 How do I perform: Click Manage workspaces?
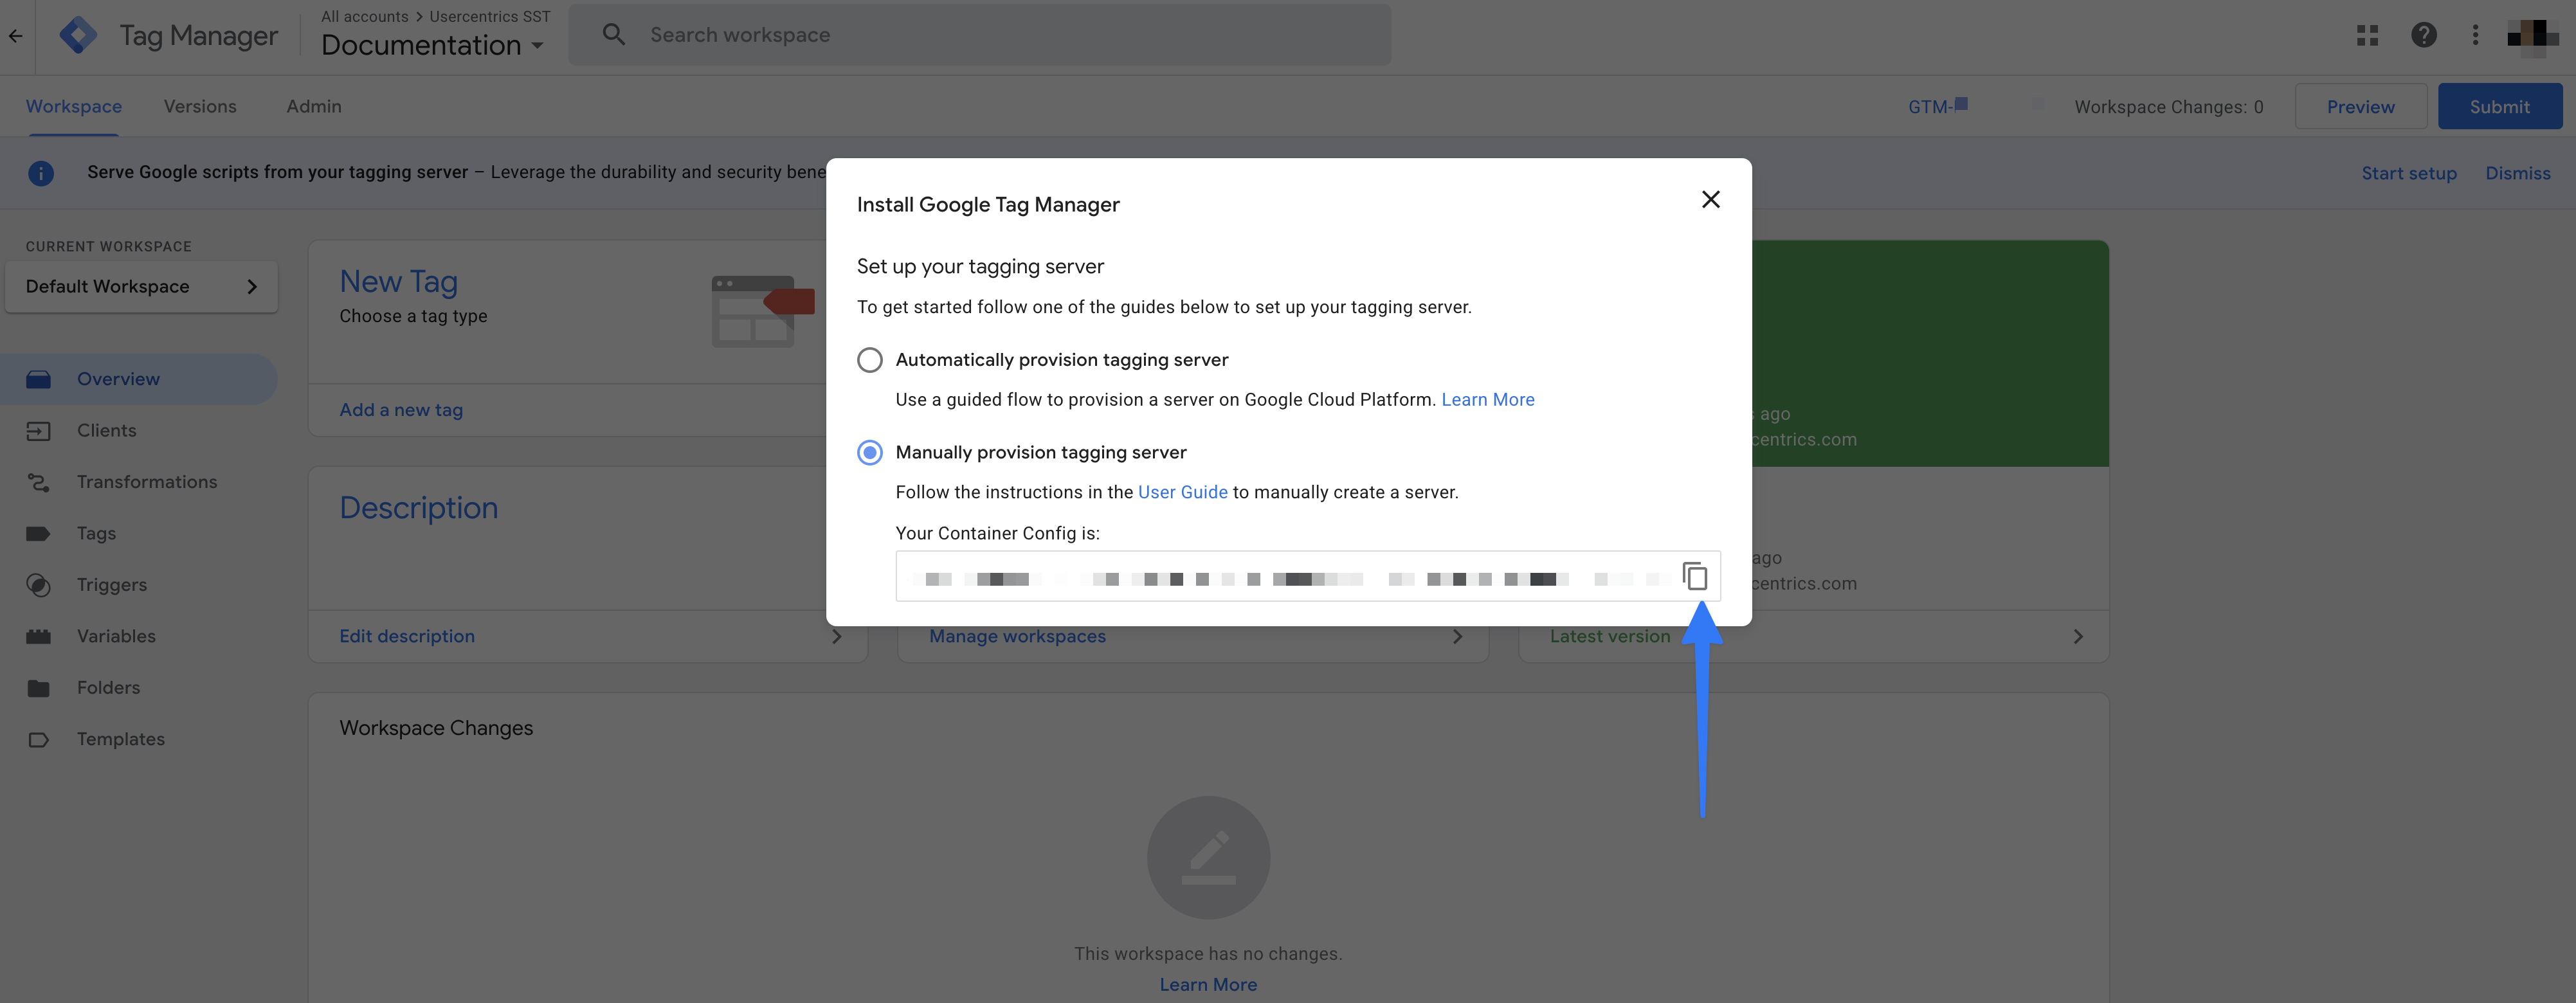point(1017,636)
